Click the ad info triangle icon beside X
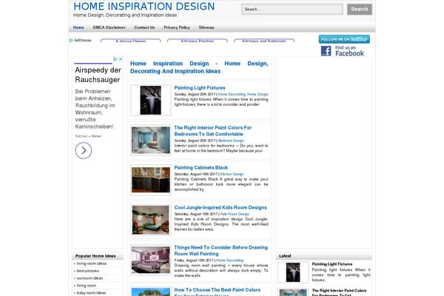The width and height of the screenshot is (444, 296). 115,59
